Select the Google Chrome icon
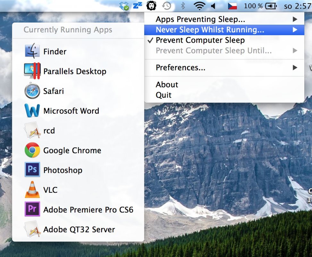This screenshot has width=312, height=257. click(x=32, y=150)
